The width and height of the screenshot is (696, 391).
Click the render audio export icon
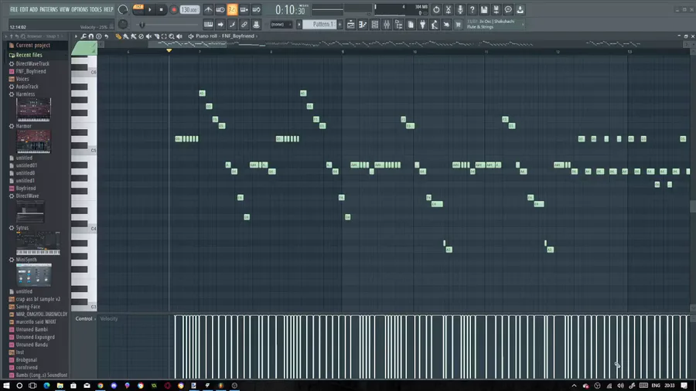pos(496,9)
